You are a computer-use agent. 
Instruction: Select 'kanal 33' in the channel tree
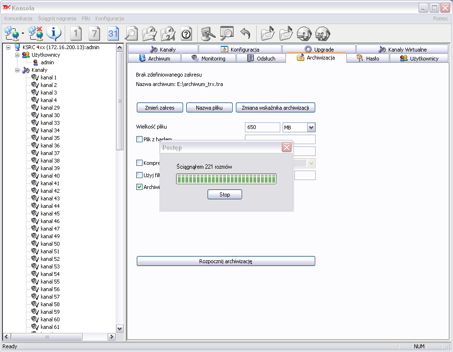click(50, 123)
